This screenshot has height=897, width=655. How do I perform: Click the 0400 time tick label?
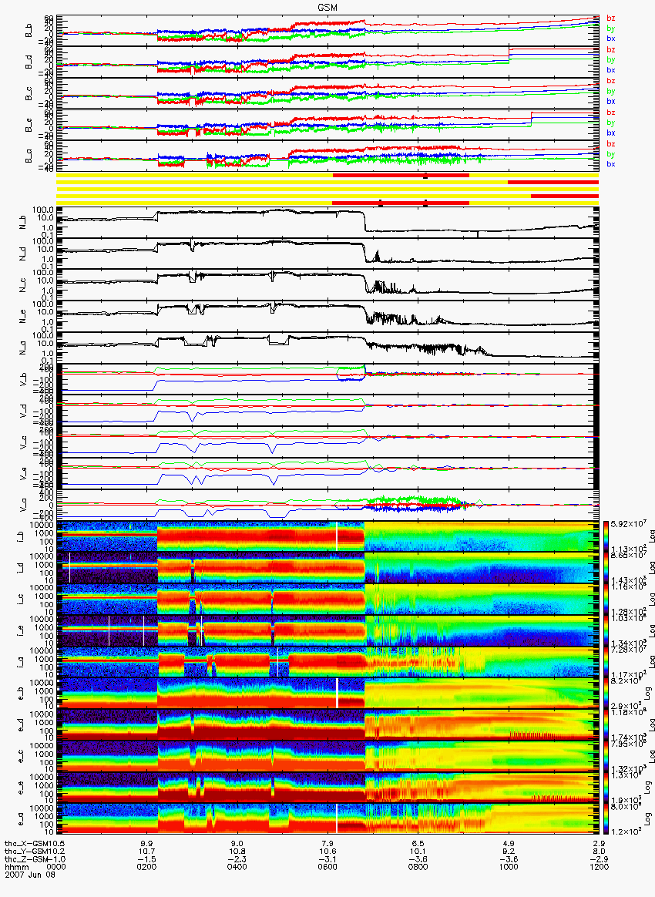click(237, 867)
